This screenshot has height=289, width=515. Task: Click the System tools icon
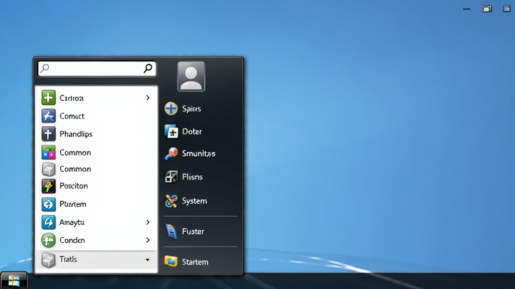click(171, 201)
